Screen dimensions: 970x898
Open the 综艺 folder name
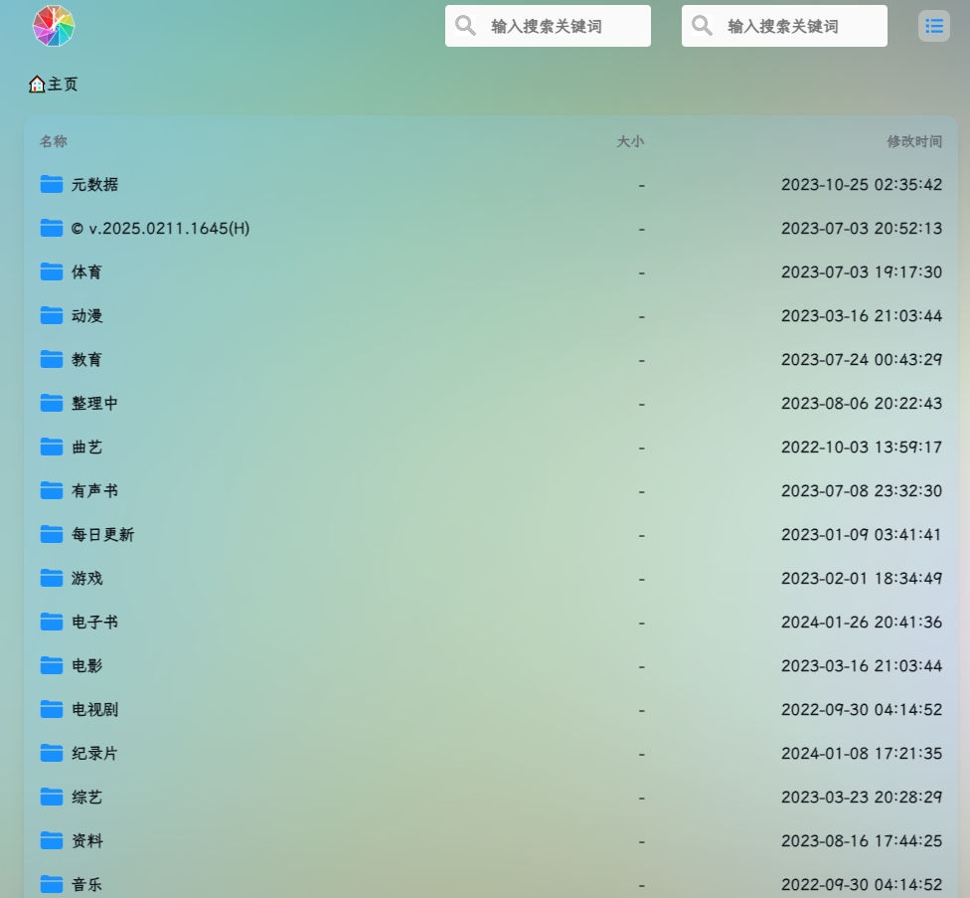point(86,798)
